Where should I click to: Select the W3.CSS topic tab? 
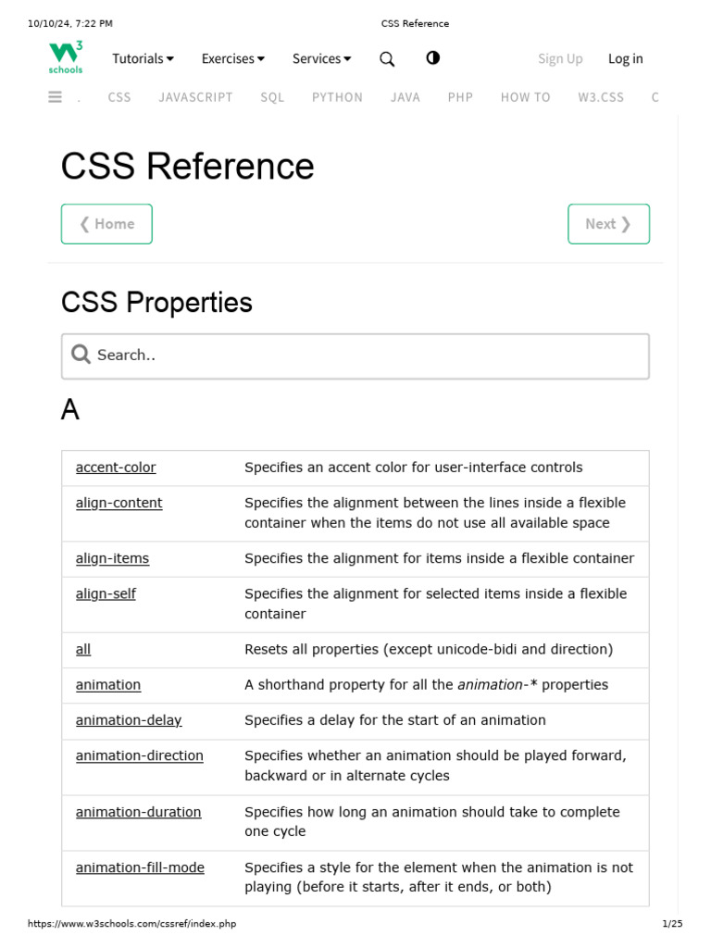tap(601, 97)
